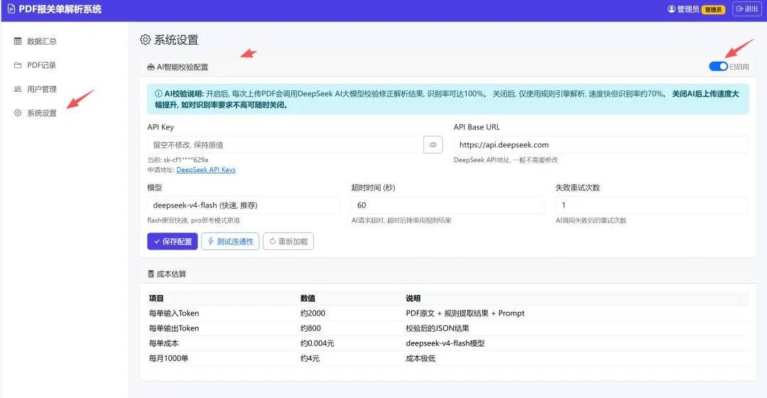Click the 每单成本 row label
The image size is (767, 398).
[x=163, y=344]
